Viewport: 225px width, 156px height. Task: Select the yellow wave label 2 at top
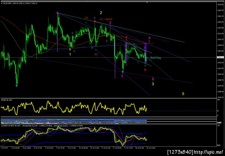pyautogui.click(x=101, y=13)
